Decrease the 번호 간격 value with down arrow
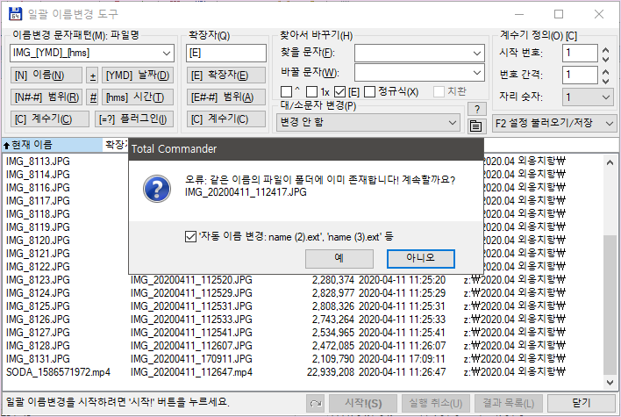Screen dimensions: 621x417 [x=605, y=81]
